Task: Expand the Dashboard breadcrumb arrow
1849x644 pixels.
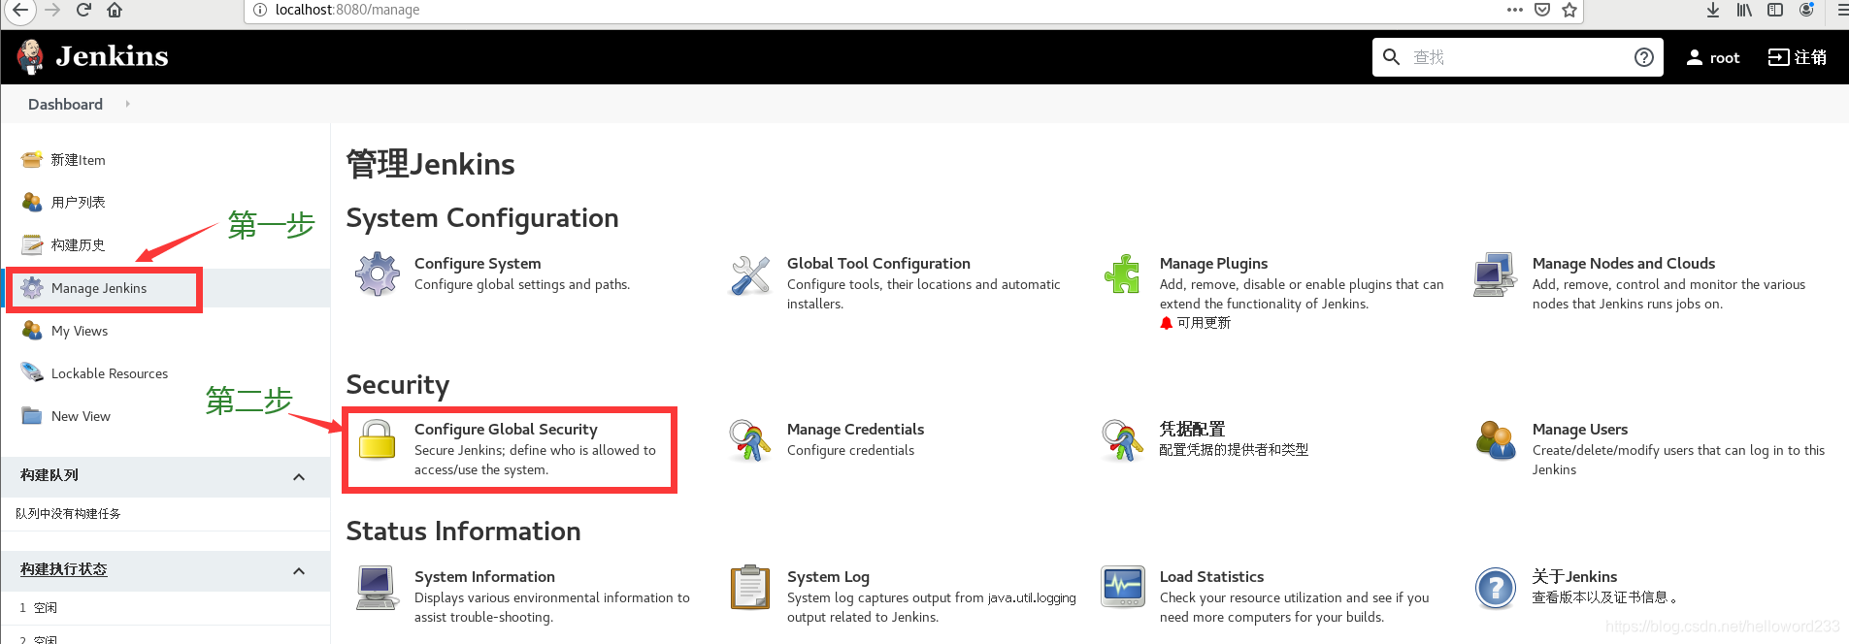Action: coord(127,104)
